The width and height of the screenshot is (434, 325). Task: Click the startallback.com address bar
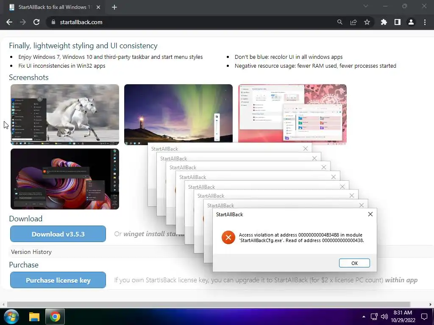point(191,22)
